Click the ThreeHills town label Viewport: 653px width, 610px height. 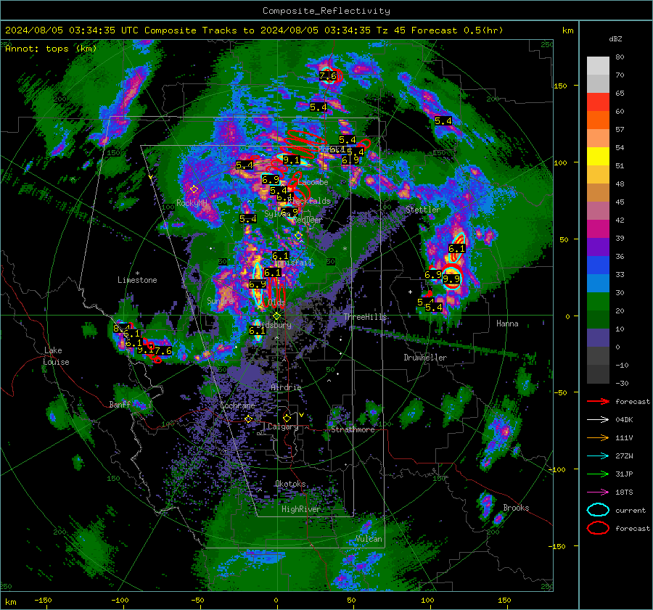click(365, 317)
